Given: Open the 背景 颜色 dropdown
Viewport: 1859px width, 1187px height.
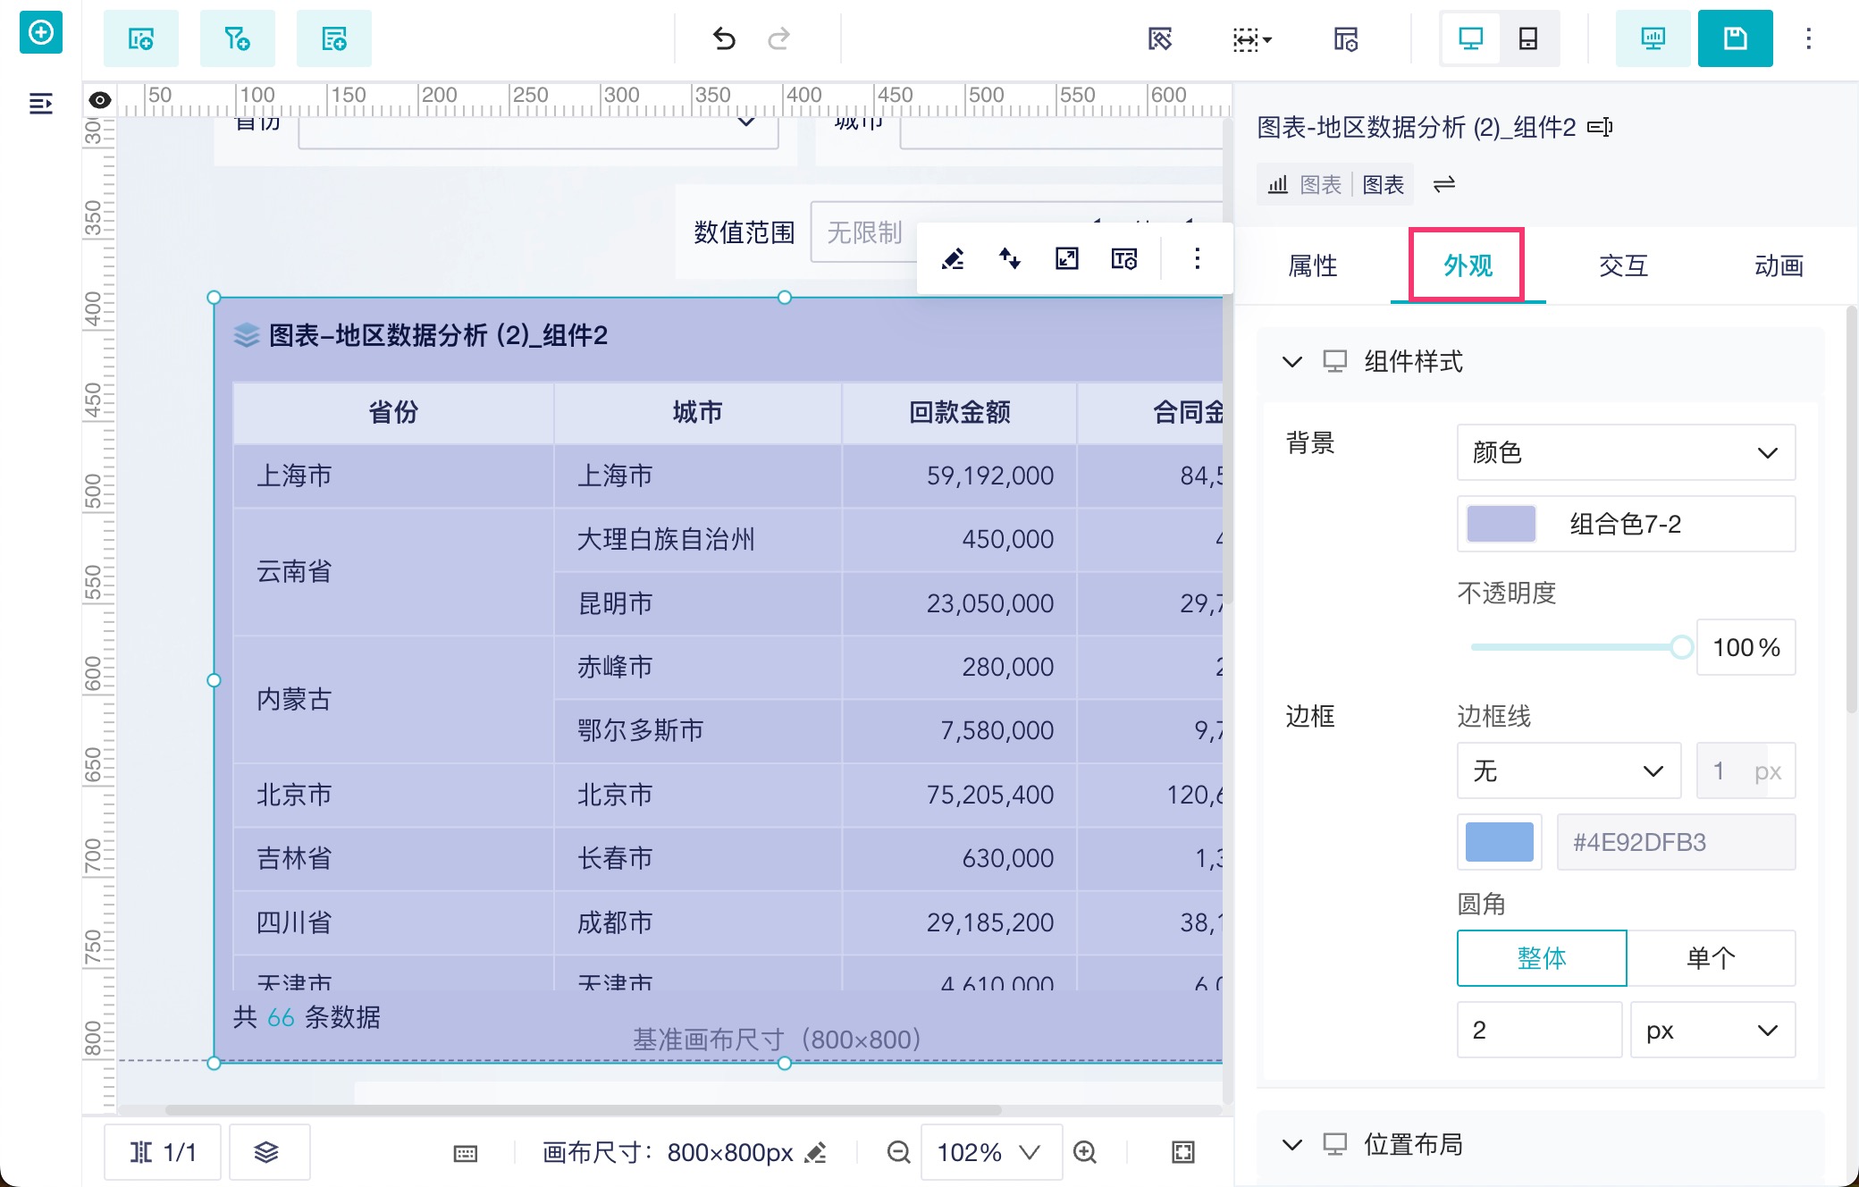Looking at the screenshot, I should 1626,452.
